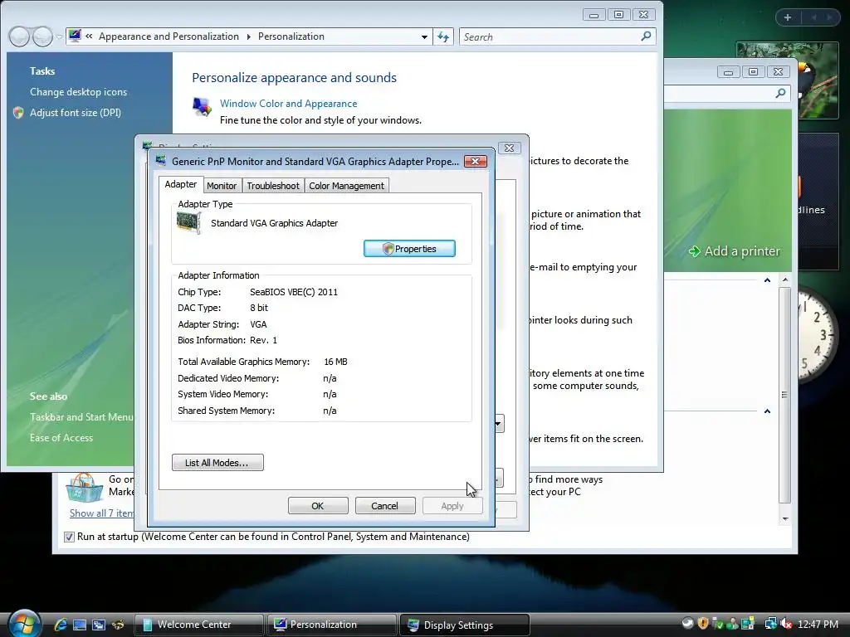Click the Windows Marketplace basket icon

[84, 488]
